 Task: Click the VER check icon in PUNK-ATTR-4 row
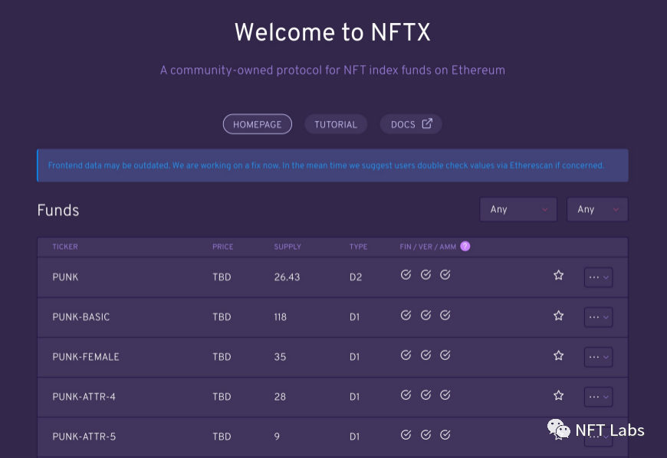(426, 395)
